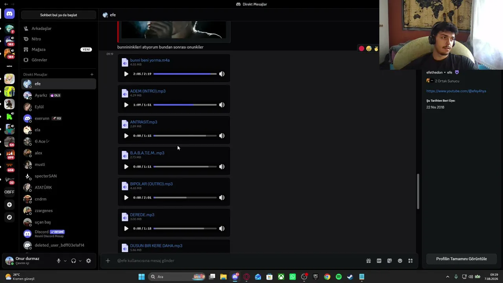Open DM with Ayarkz
The width and height of the screenshot is (503, 283).
(59, 95)
